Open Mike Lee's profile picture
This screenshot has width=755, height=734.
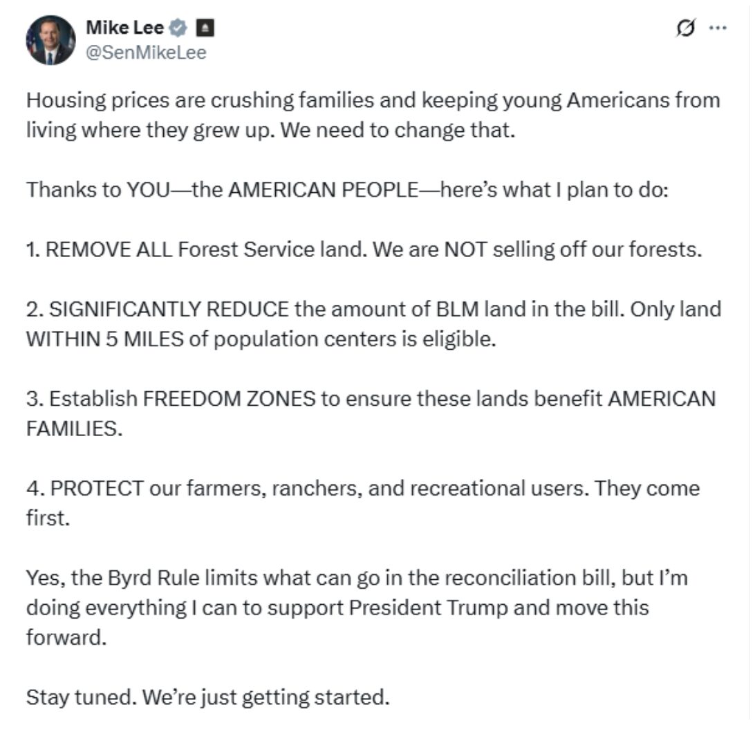(x=50, y=40)
